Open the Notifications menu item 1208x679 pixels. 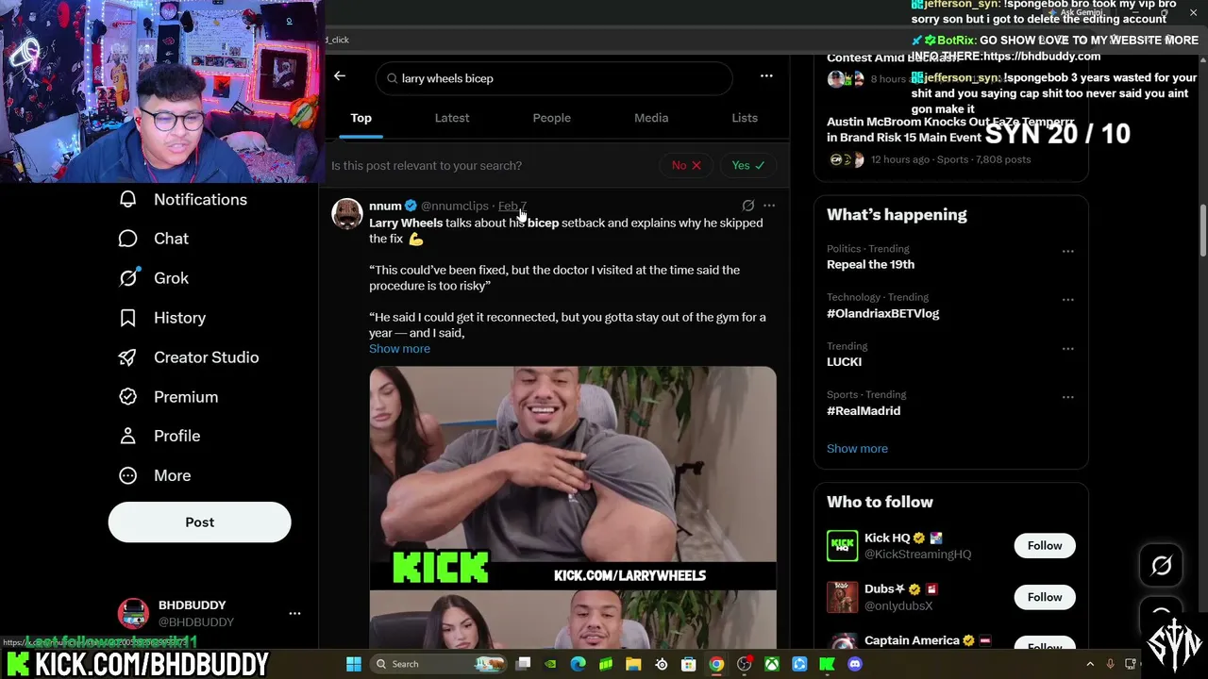(x=200, y=199)
